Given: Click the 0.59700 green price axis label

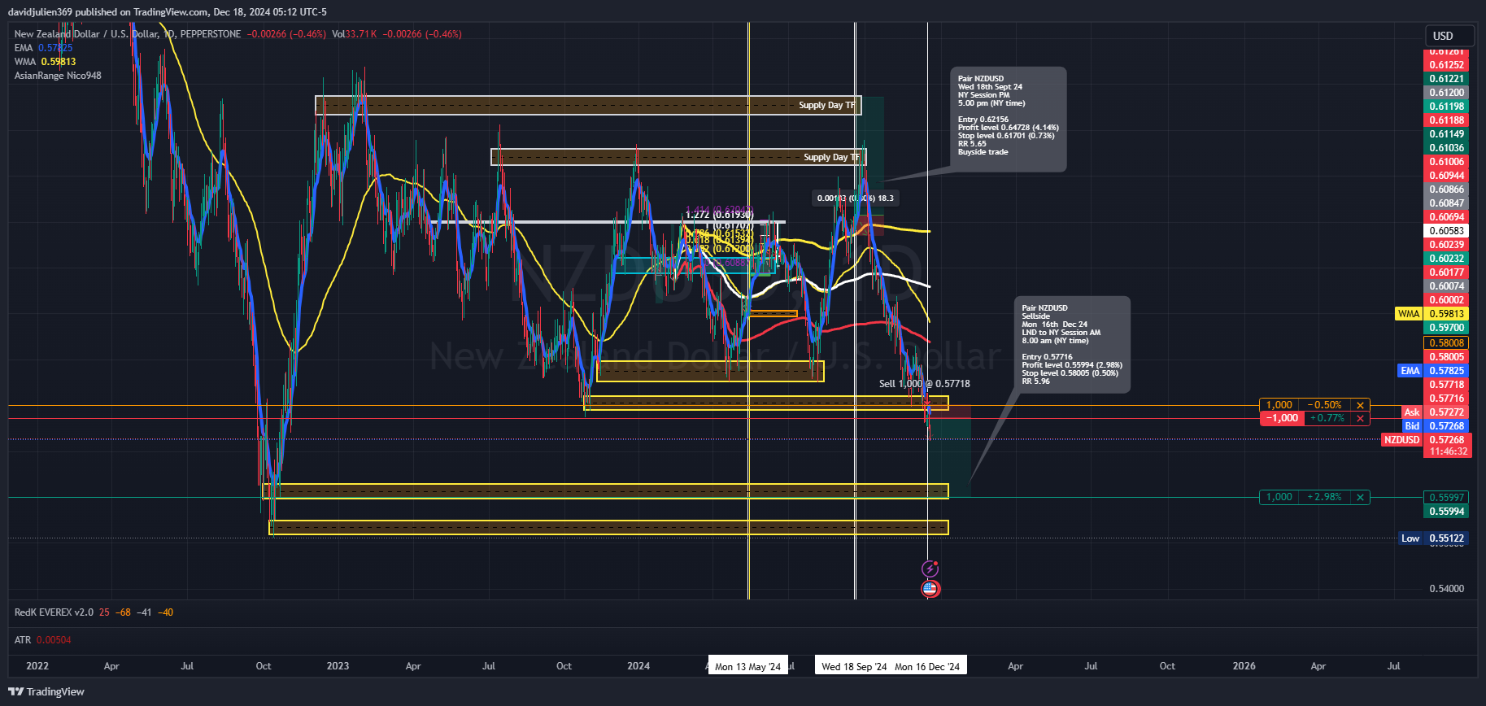Looking at the screenshot, I should pyautogui.click(x=1447, y=328).
